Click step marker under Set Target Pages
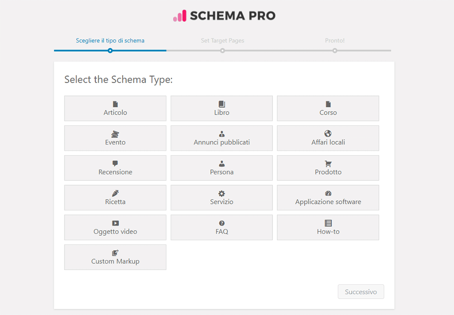Screen dimensions: 454x315 click(x=222, y=51)
